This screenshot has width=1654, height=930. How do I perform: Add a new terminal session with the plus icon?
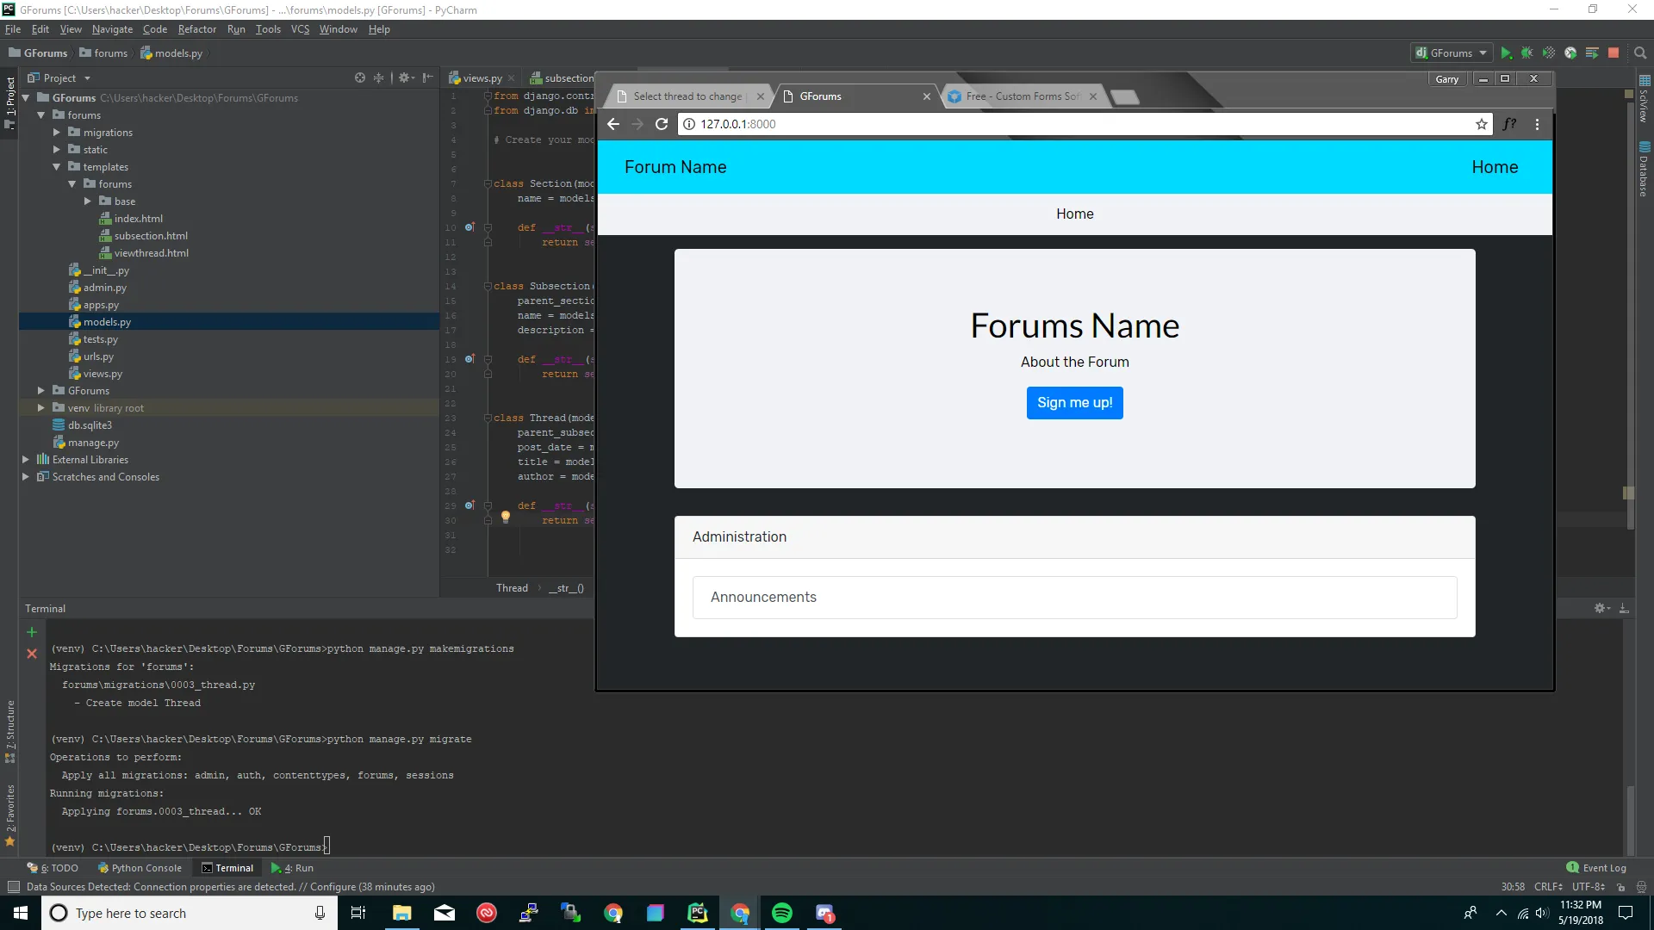click(32, 632)
